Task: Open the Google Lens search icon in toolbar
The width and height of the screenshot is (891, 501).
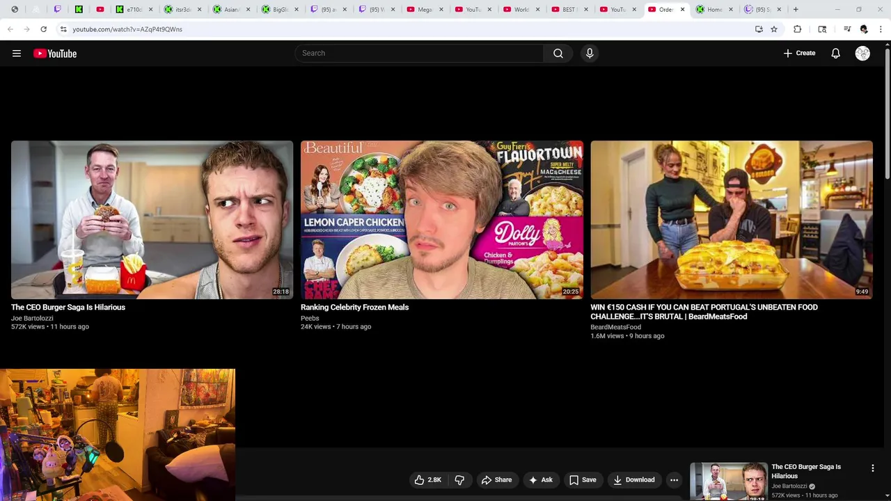Action: pos(822,29)
